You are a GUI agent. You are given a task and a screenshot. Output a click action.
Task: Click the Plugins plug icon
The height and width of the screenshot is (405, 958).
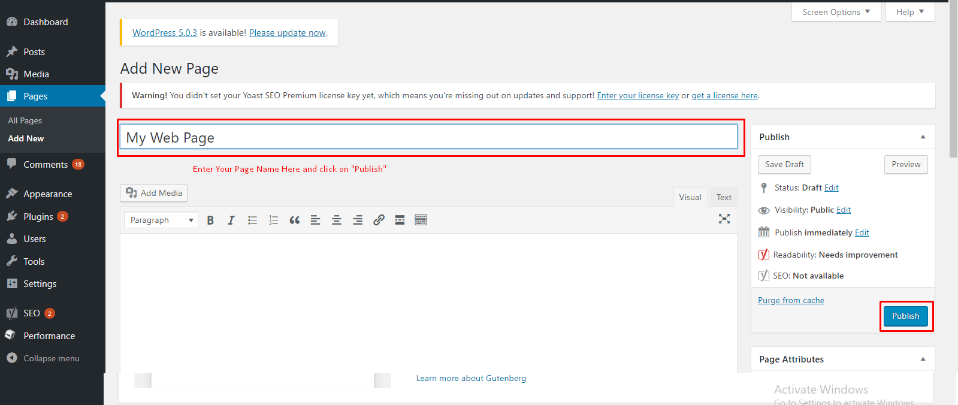coord(12,216)
